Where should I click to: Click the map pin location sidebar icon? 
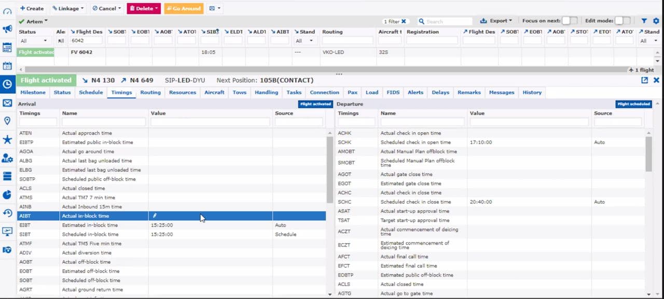(7, 121)
